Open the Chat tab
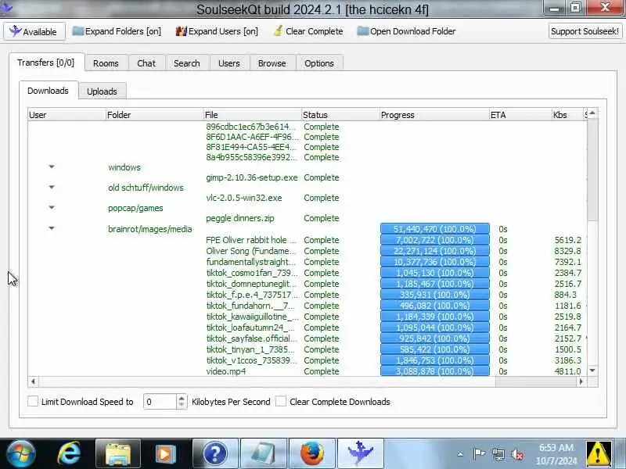Screen dimensions: 626x469 coord(146,63)
